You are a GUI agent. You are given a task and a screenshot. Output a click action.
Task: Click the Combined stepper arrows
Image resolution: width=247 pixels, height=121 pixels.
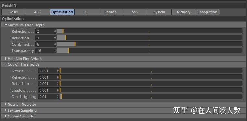(55, 44)
